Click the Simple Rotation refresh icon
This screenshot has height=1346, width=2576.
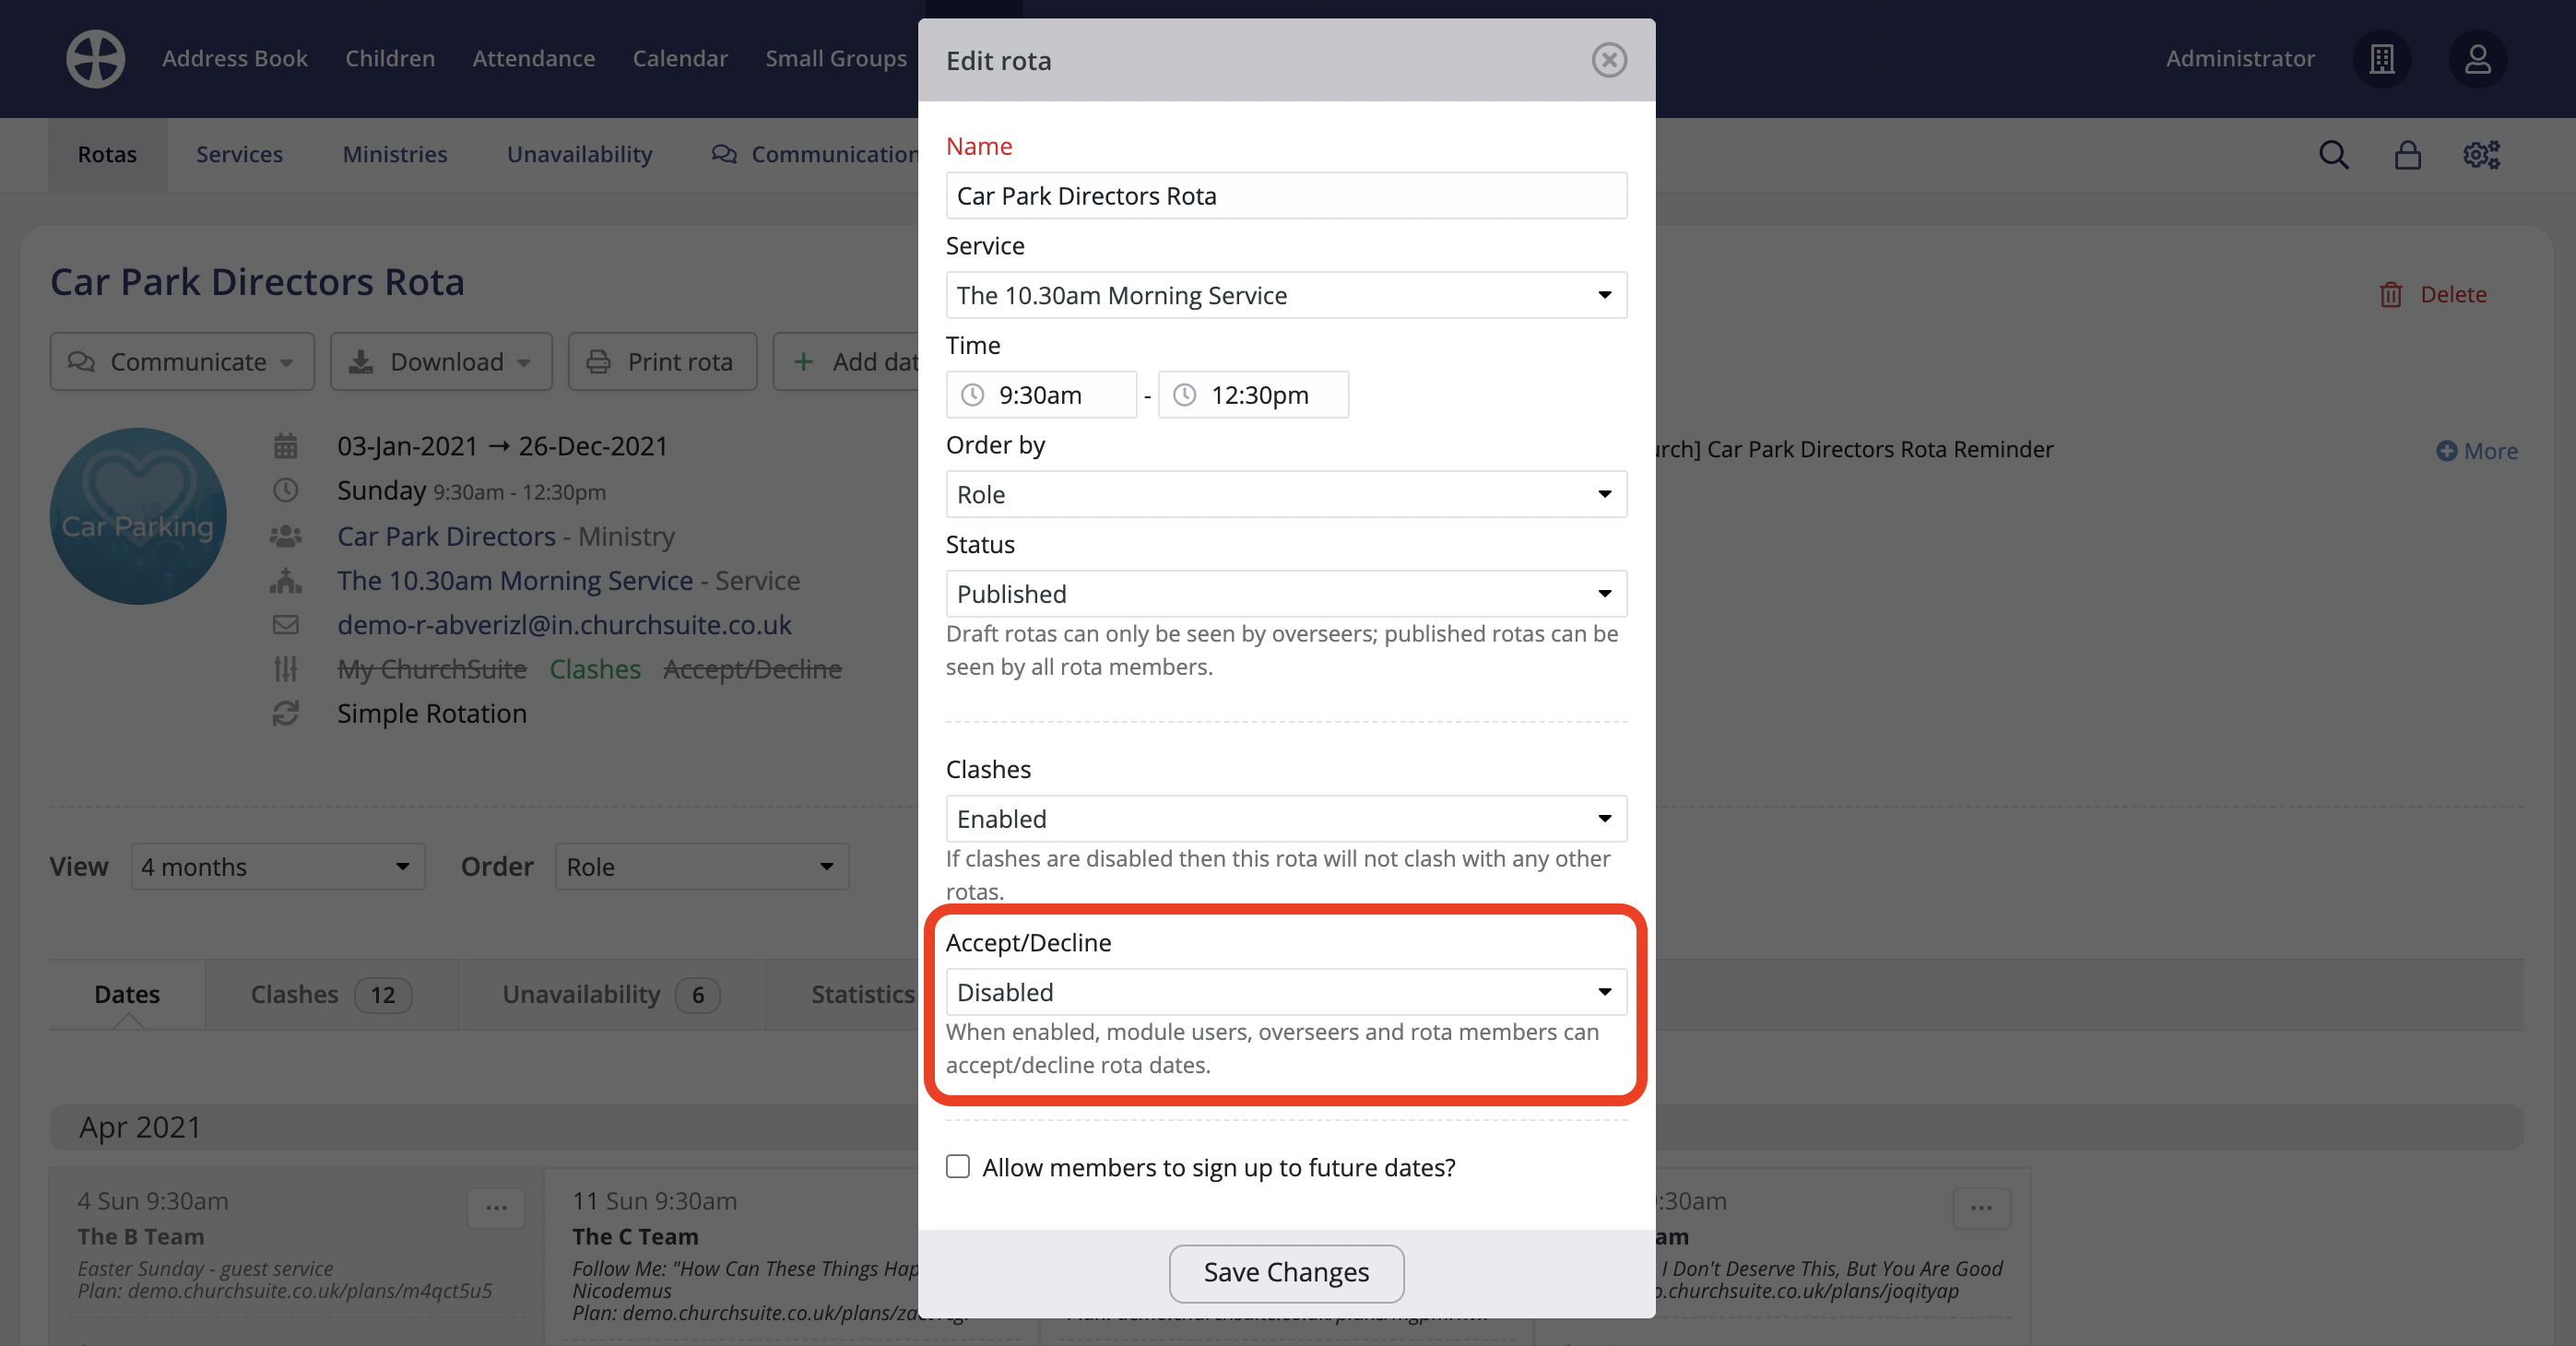pyautogui.click(x=287, y=713)
